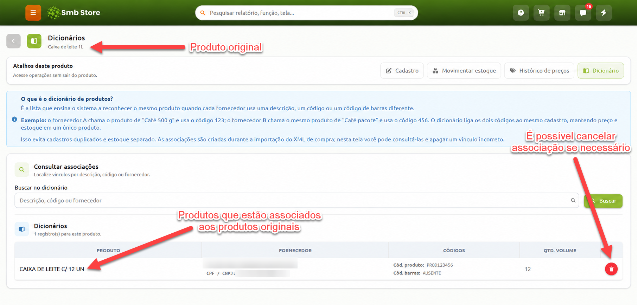The width and height of the screenshot is (638, 305).
Task: Click the magnifier inside dictionary search field
Action: tap(573, 200)
